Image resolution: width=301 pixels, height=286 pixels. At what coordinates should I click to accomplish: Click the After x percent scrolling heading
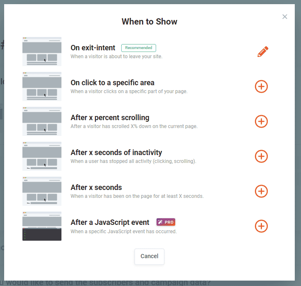110,118
